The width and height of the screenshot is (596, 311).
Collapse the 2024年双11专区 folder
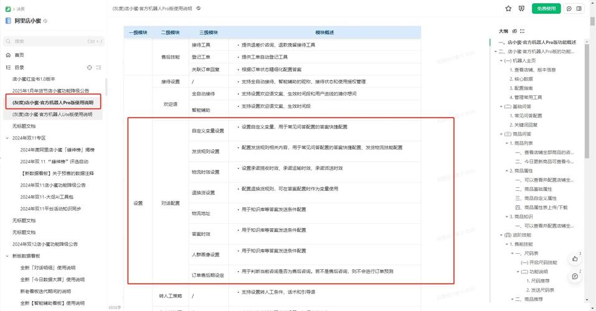pos(7,138)
